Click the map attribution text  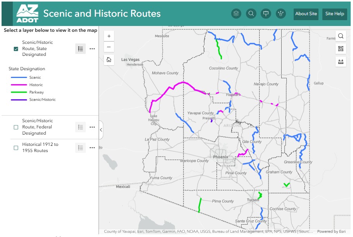(208, 231)
